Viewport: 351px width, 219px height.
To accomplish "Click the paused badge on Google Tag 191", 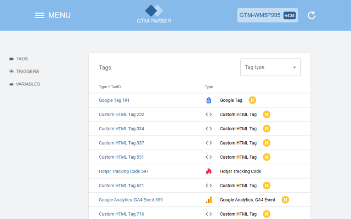I will [252, 100].
